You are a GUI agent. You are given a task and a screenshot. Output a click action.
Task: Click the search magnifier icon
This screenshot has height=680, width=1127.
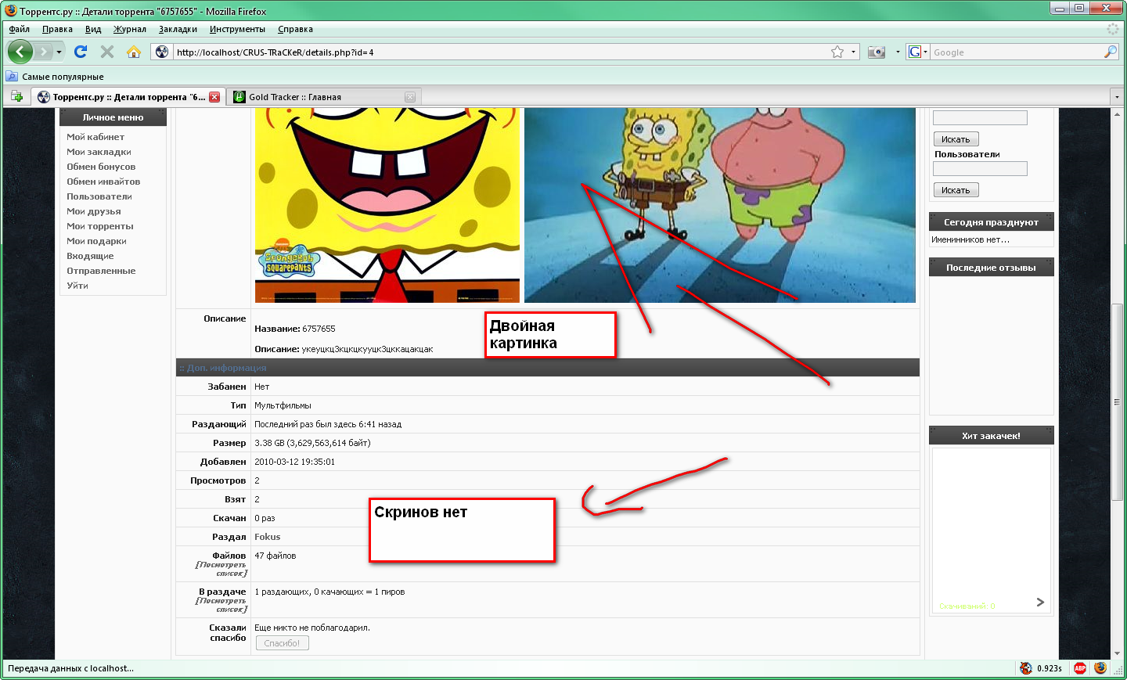(1111, 52)
